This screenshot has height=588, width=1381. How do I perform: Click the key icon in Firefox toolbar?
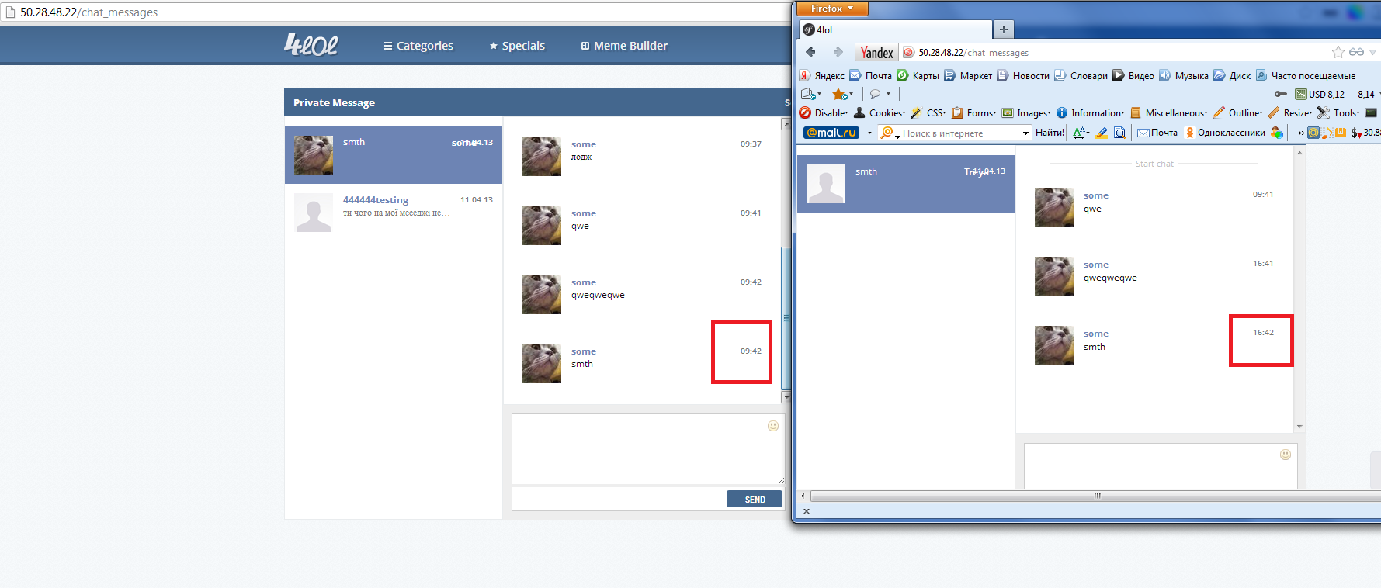(x=1281, y=94)
